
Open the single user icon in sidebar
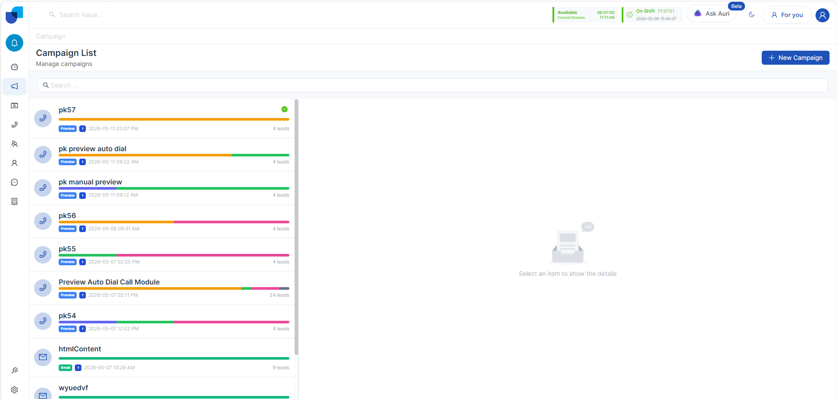[x=14, y=163]
